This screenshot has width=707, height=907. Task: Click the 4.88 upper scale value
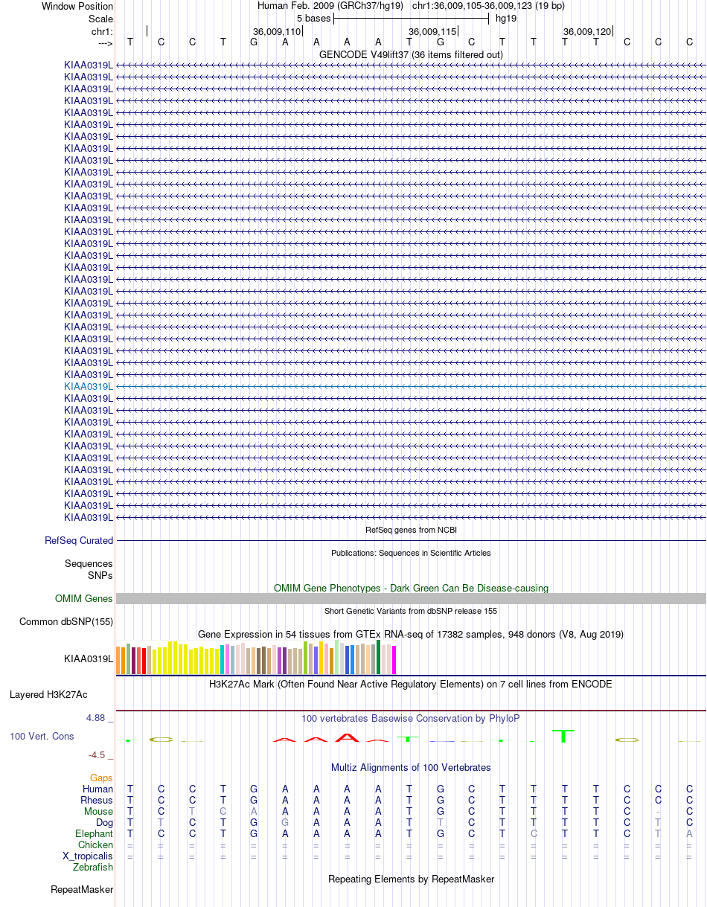point(98,718)
